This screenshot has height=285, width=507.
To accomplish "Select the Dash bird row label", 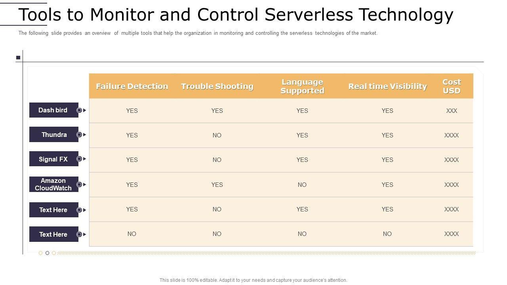I will tap(53, 110).
